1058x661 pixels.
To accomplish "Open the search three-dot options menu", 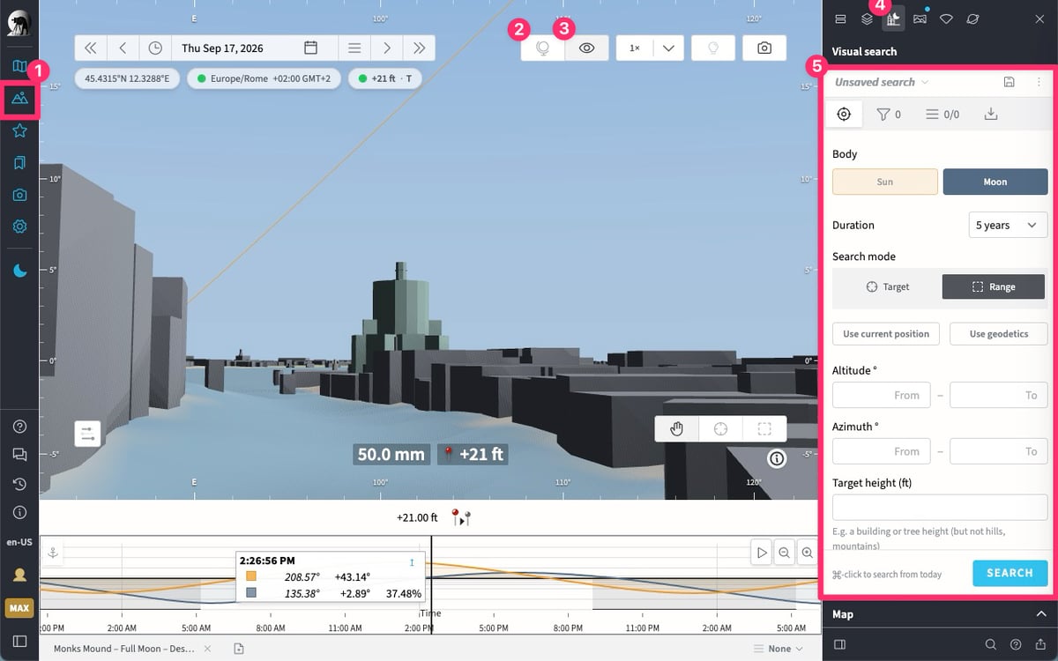I will point(1038,82).
